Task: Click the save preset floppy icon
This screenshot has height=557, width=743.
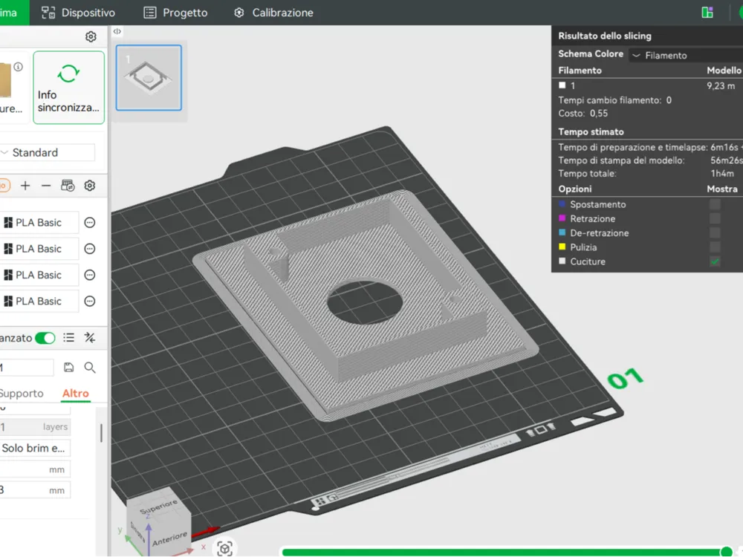Action: pos(68,367)
